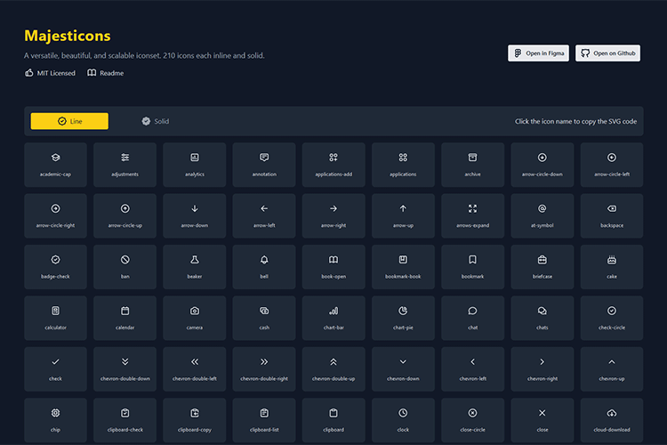Click the briefcase icon
The height and width of the screenshot is (445, 667).
[542, 260]
